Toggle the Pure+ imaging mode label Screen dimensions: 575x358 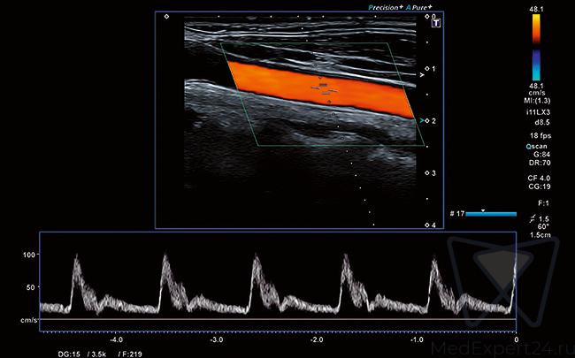(424, 6)
